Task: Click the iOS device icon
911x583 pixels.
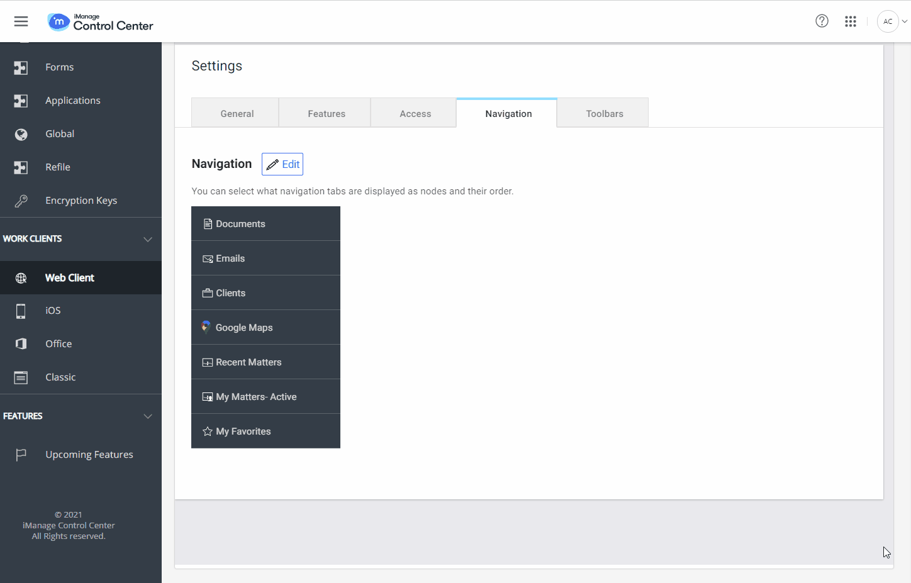Action: click(x=21, y=310)
